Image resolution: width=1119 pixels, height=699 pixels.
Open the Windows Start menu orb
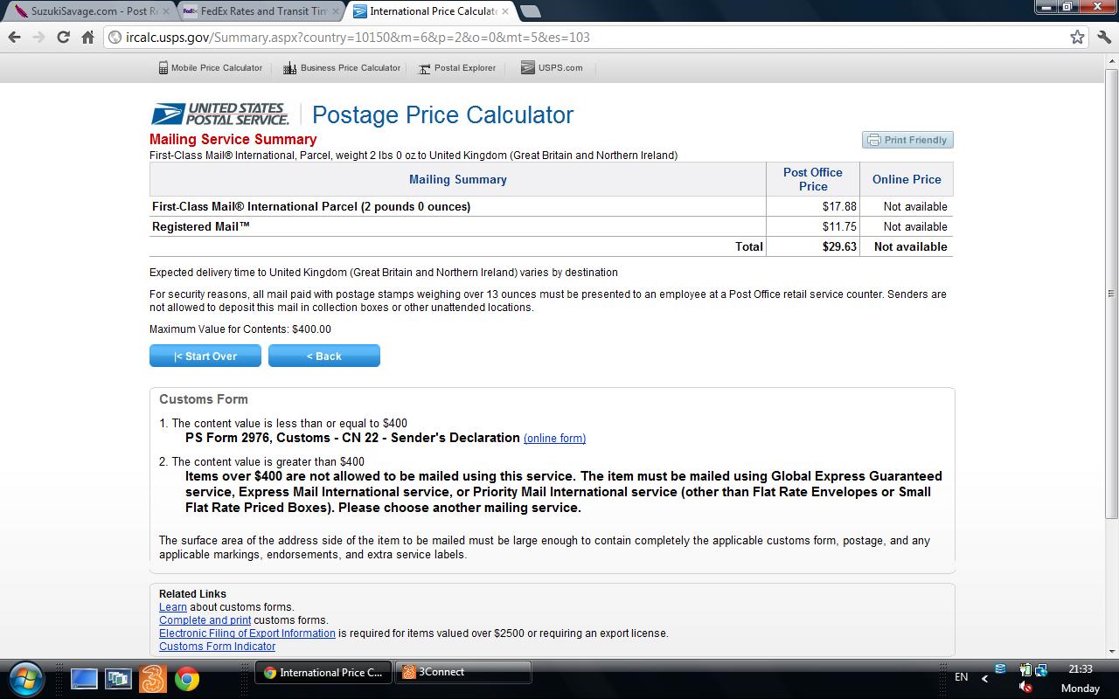click(24, 678)
